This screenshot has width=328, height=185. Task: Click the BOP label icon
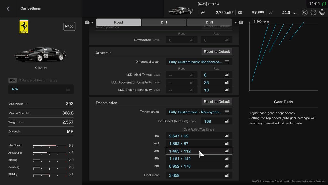(13, 80)
